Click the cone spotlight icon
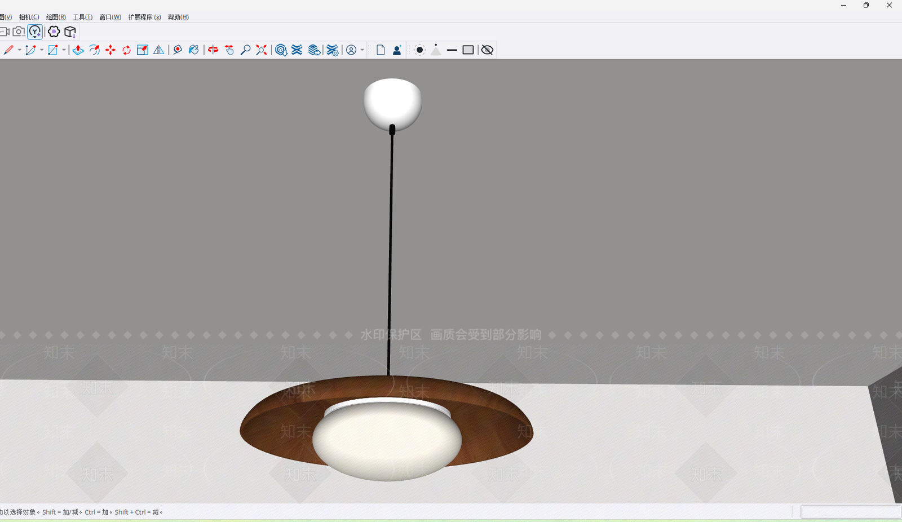 click(x=436, y=50)
